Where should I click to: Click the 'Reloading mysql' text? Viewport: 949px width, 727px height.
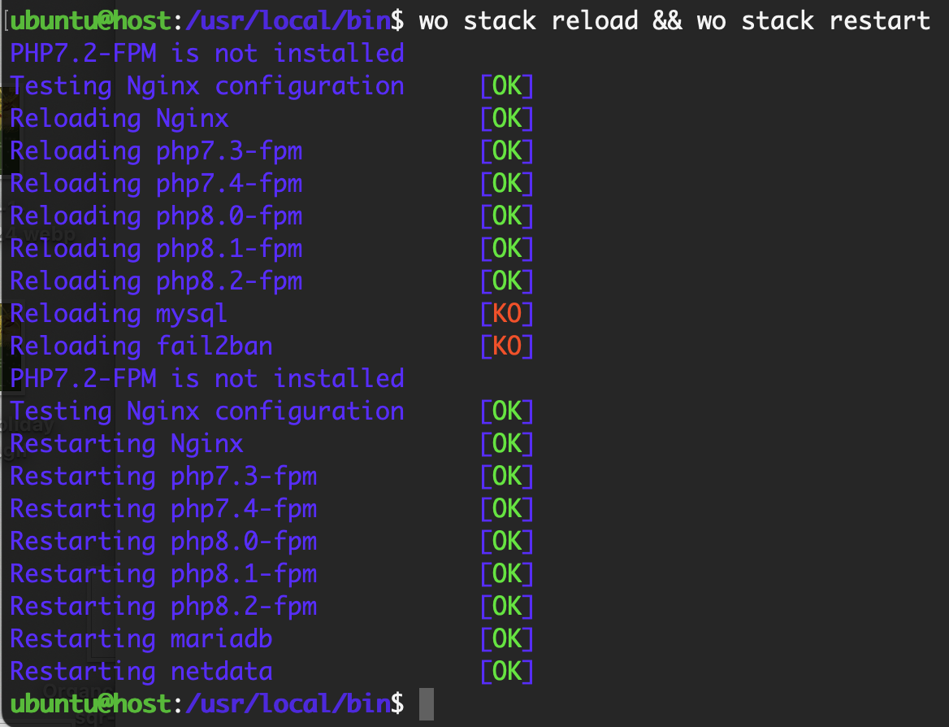[119, 314]
